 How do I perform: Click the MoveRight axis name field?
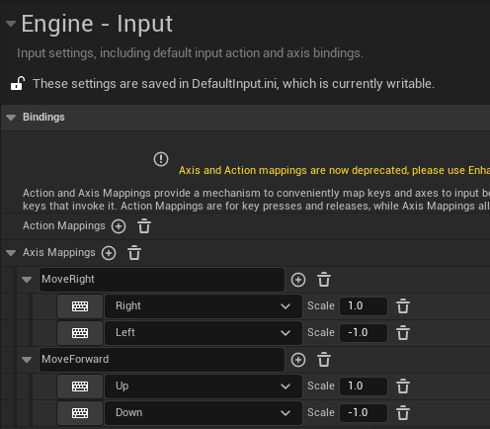coord(162,280)
